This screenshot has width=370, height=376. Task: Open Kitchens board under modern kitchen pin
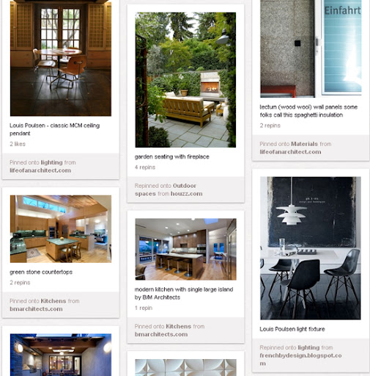(x=178, y=327)
